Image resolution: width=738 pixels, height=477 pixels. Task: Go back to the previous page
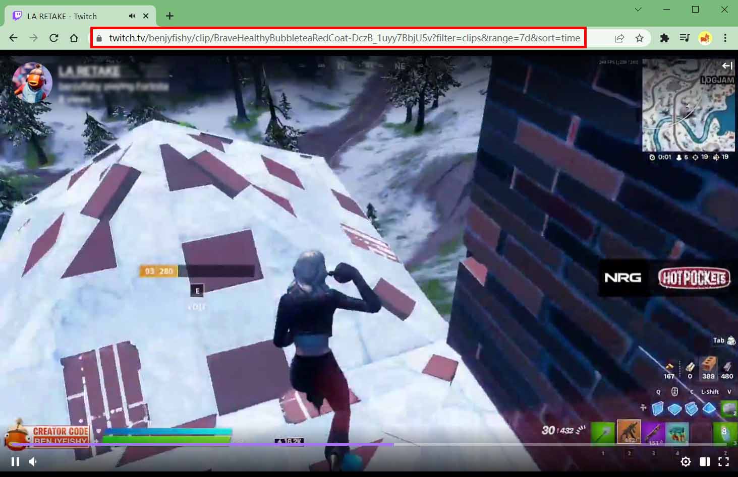tap(14, 38)
